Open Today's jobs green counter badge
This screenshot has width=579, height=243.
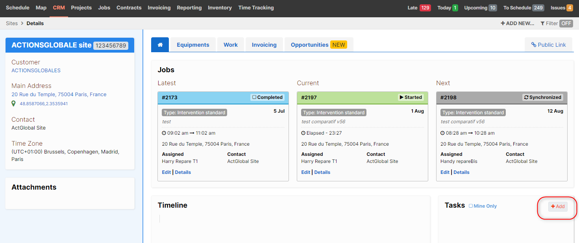click(455, 8)
